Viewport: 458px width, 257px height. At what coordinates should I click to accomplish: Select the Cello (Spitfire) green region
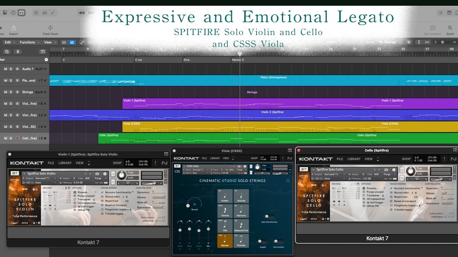[x=278, y=138]
